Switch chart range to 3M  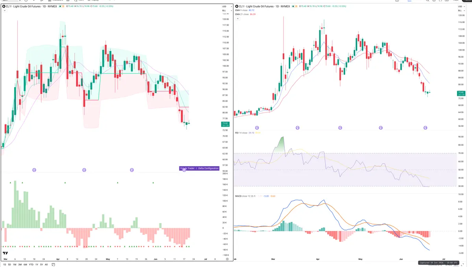(x=20, y=265)
